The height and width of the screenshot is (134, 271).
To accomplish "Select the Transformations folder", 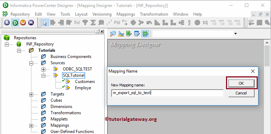I will click(x=66, y=113).
